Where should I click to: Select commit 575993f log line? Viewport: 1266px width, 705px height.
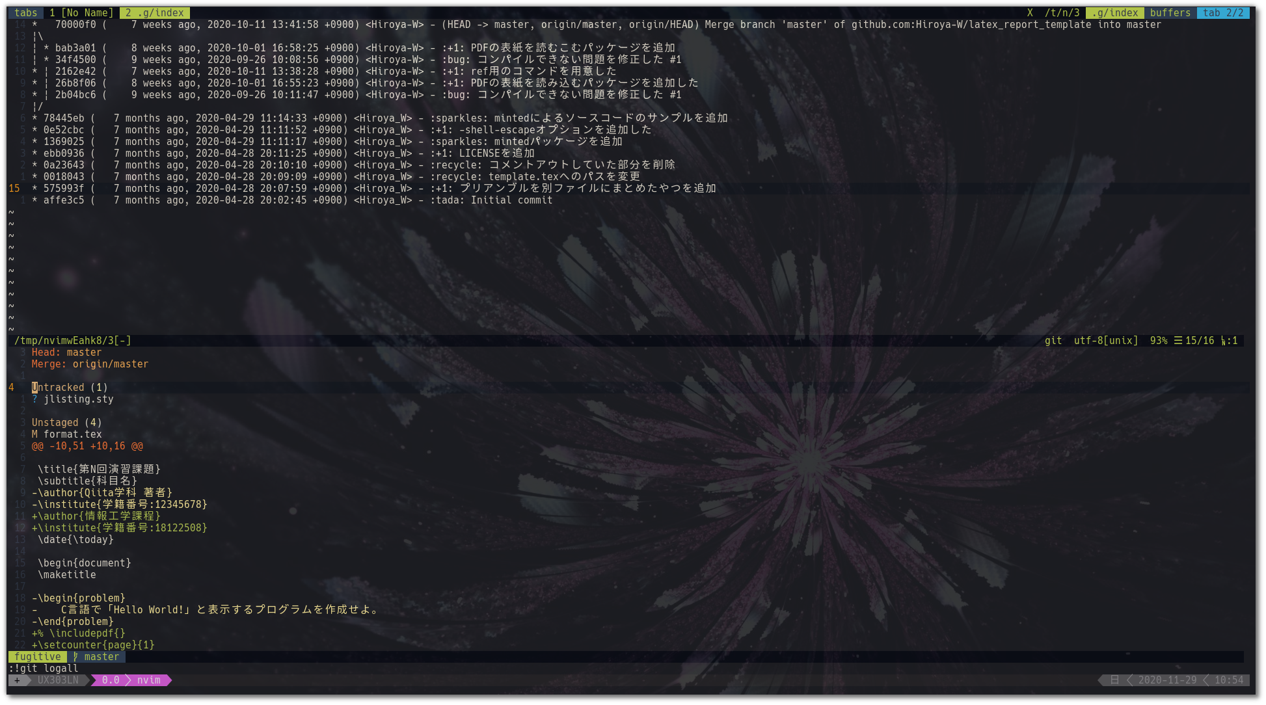(374, 189)
